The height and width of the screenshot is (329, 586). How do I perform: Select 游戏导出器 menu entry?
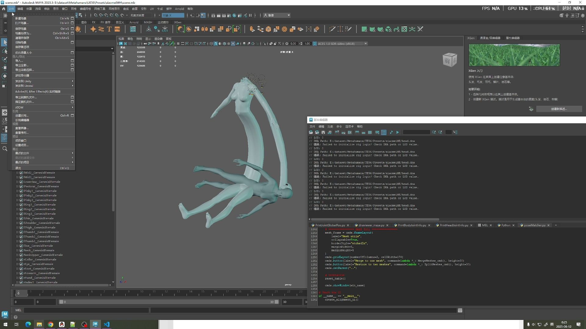click(22, 76)
